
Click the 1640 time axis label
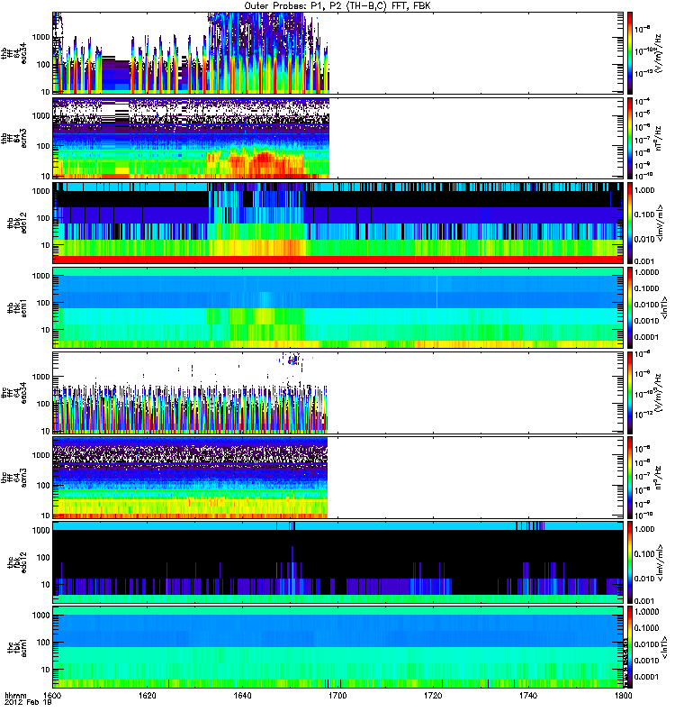pos(242,695)
